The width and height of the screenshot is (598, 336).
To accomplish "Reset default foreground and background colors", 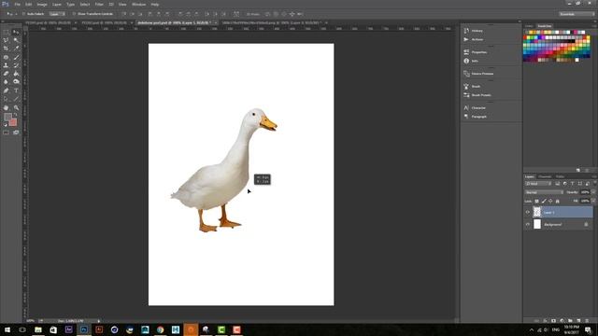I will coord(6,124).
